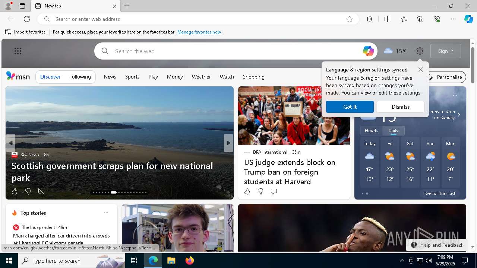Toggle Split screen icon
Screen dimensions: 477x268
(387, 19)
